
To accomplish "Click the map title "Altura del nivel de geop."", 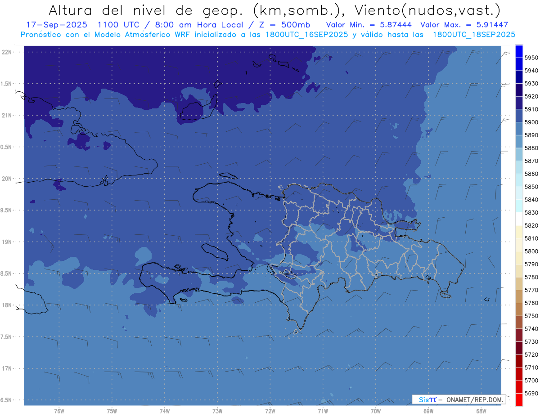I will coord(146,10).
